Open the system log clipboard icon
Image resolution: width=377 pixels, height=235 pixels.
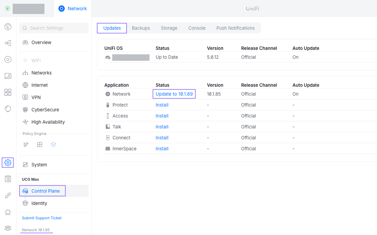pyautogui.click(x=8, y=179)
